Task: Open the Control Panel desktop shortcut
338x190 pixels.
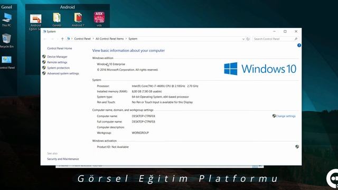Action: point(7,62)
